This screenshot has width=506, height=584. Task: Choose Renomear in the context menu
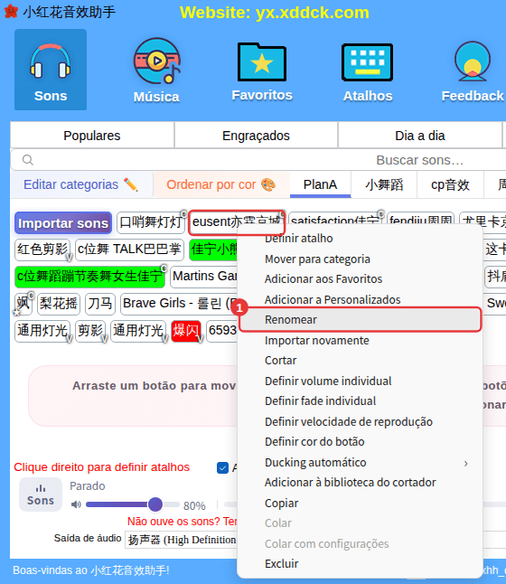pos(360,319)
